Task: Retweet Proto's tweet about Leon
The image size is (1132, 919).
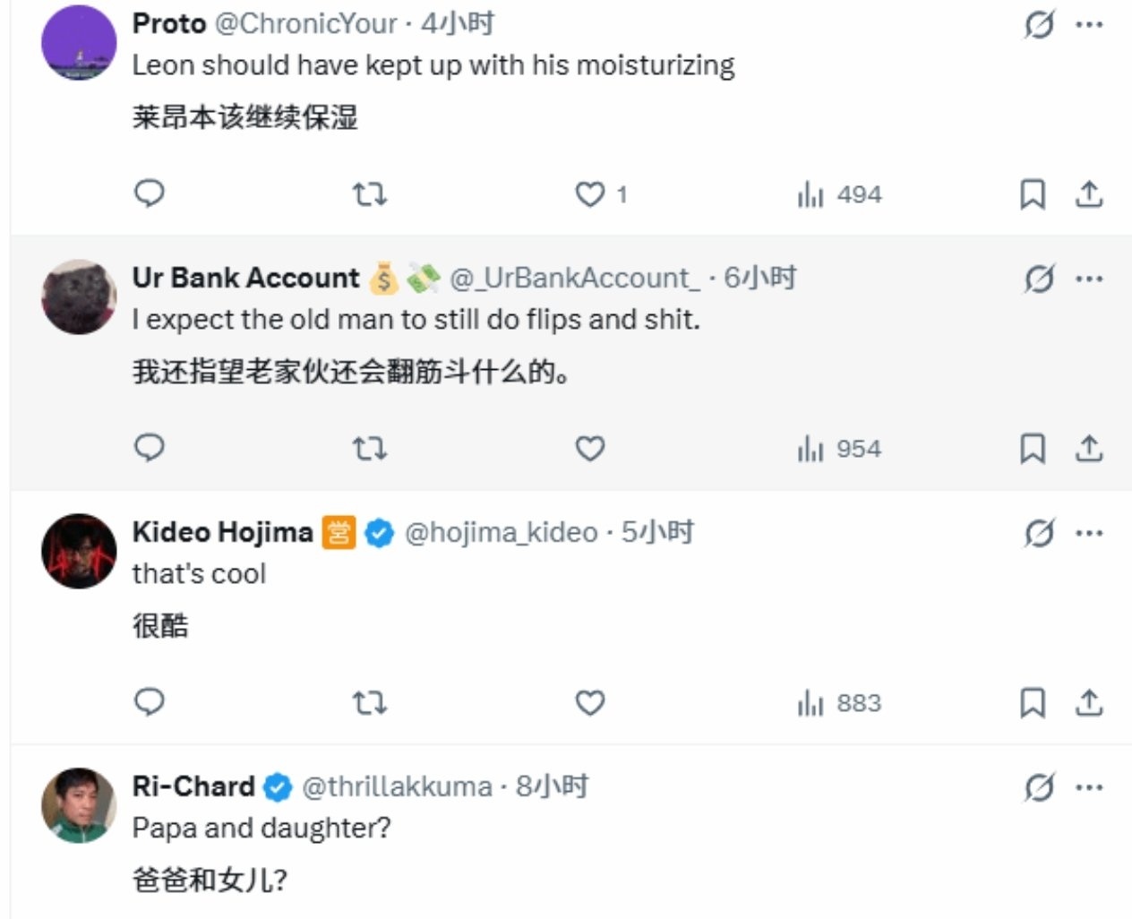Action: [369, 193]
